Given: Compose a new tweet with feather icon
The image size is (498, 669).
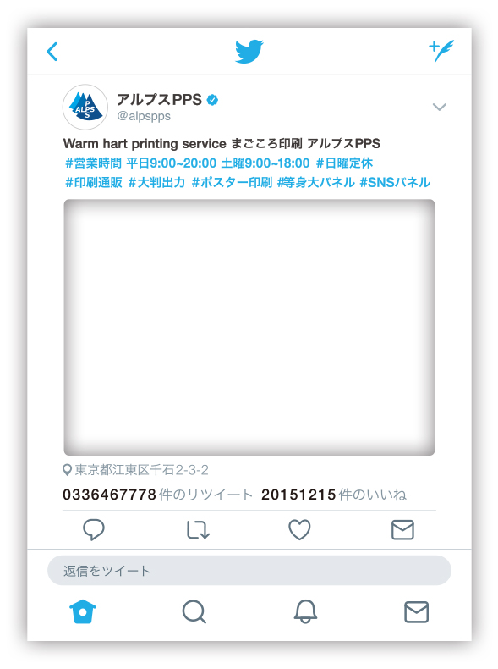Looking at the screenshot, I should point(441,51).
